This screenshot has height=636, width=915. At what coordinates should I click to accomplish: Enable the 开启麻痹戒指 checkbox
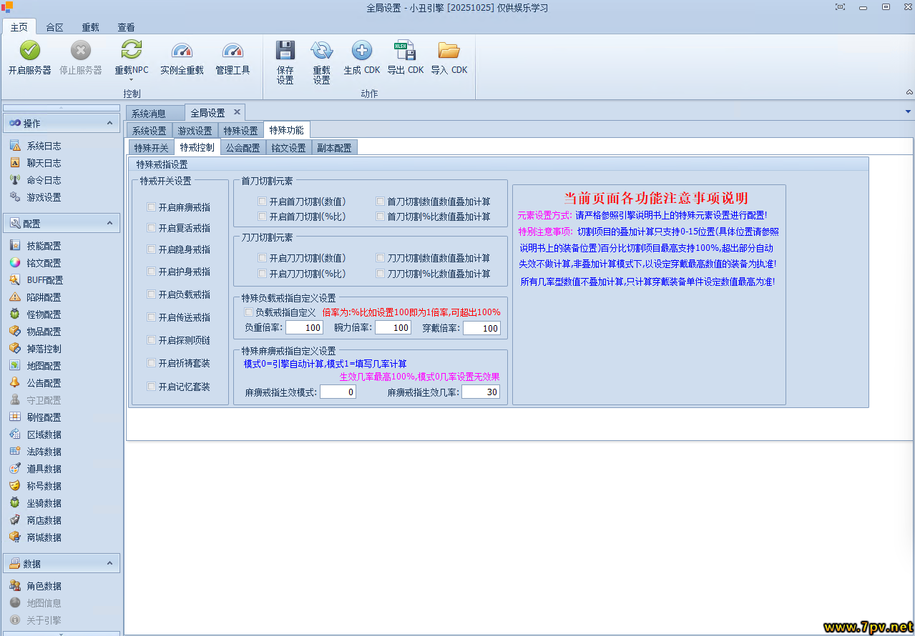tap(151, 207)
